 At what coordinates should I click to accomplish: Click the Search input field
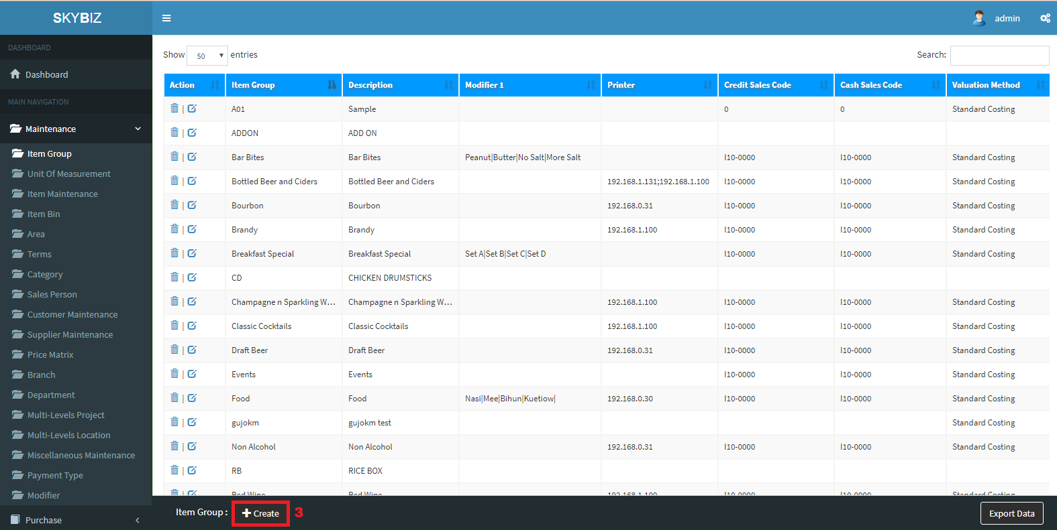pos(999,56)
